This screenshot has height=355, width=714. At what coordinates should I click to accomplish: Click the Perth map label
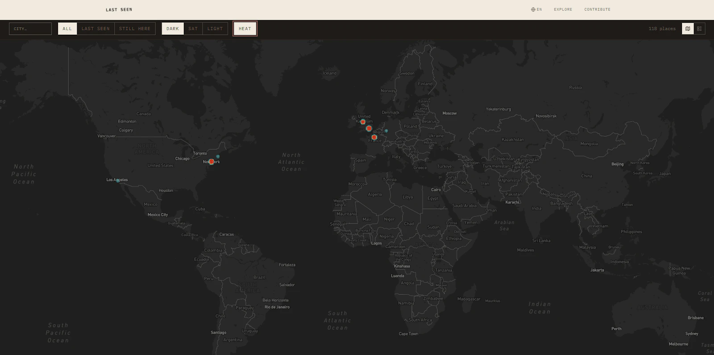[x=616, y=329]
